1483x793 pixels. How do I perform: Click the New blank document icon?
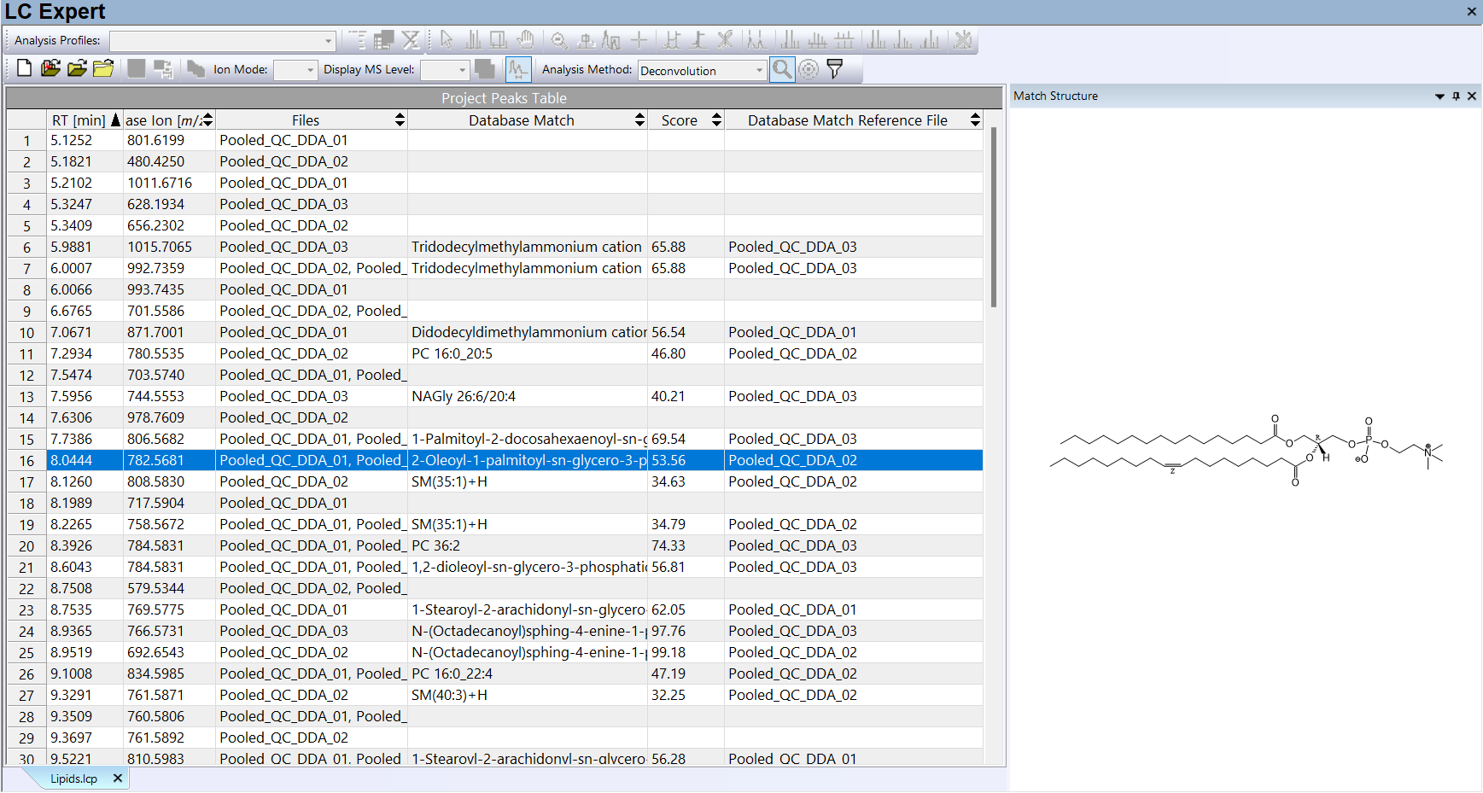pyautogui.click(x=24, y=69)
